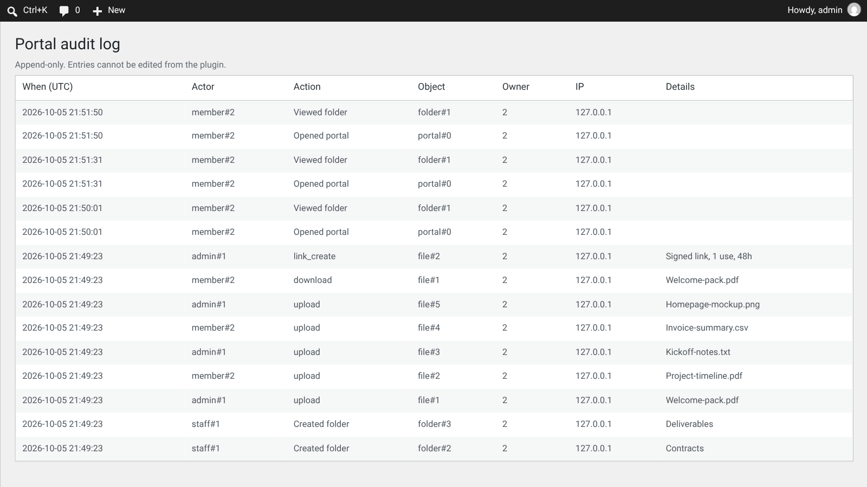Select the file#3 object cell

tap(429, 352)
